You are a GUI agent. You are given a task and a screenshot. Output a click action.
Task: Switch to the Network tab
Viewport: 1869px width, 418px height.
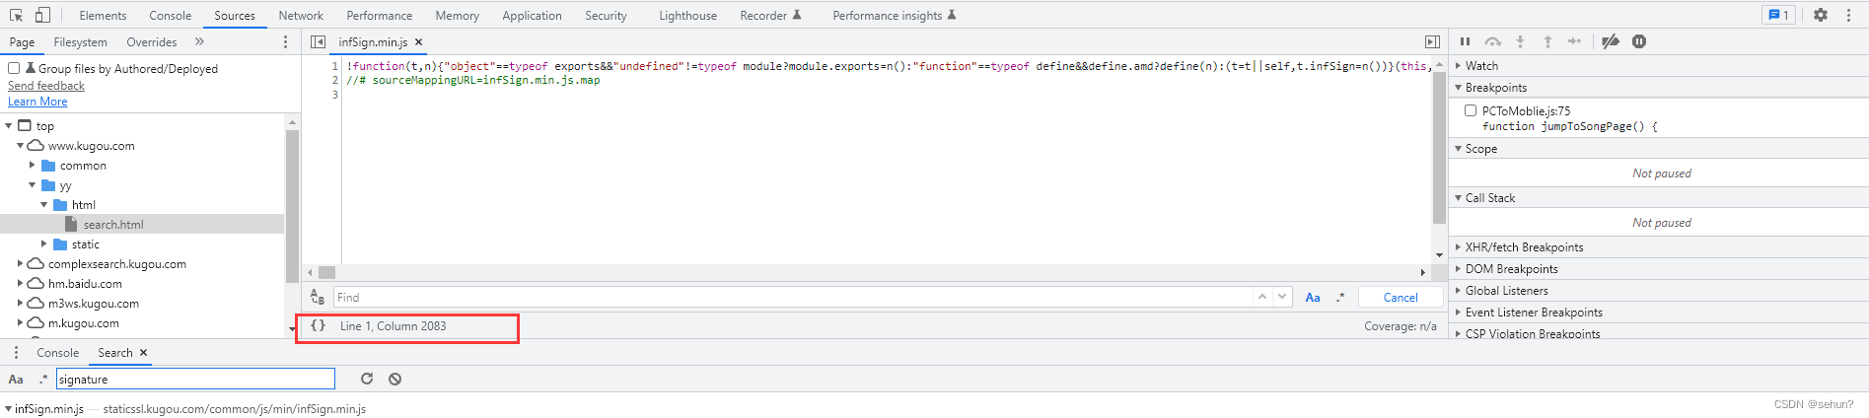tap(301, 15)
